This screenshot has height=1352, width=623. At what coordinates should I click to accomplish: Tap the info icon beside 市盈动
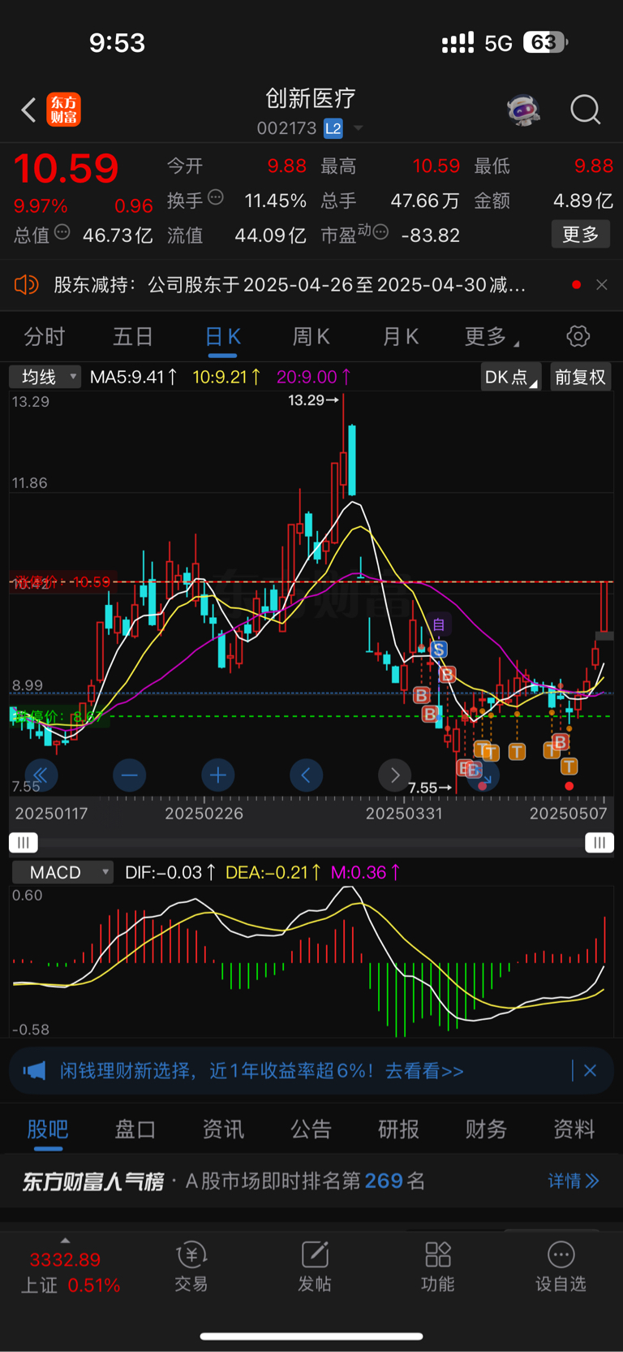click(x=380, y=232)
